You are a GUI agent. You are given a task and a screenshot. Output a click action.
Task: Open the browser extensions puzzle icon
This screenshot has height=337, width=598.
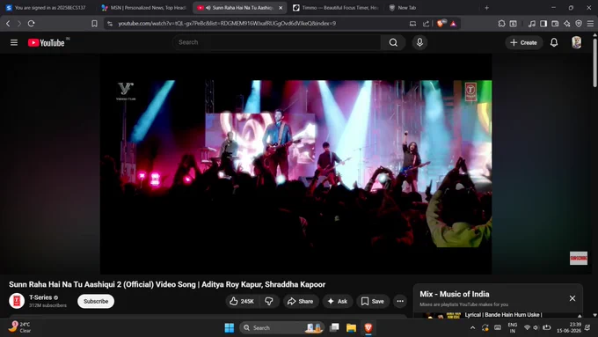pyautogui.click(x=501, y=24)
